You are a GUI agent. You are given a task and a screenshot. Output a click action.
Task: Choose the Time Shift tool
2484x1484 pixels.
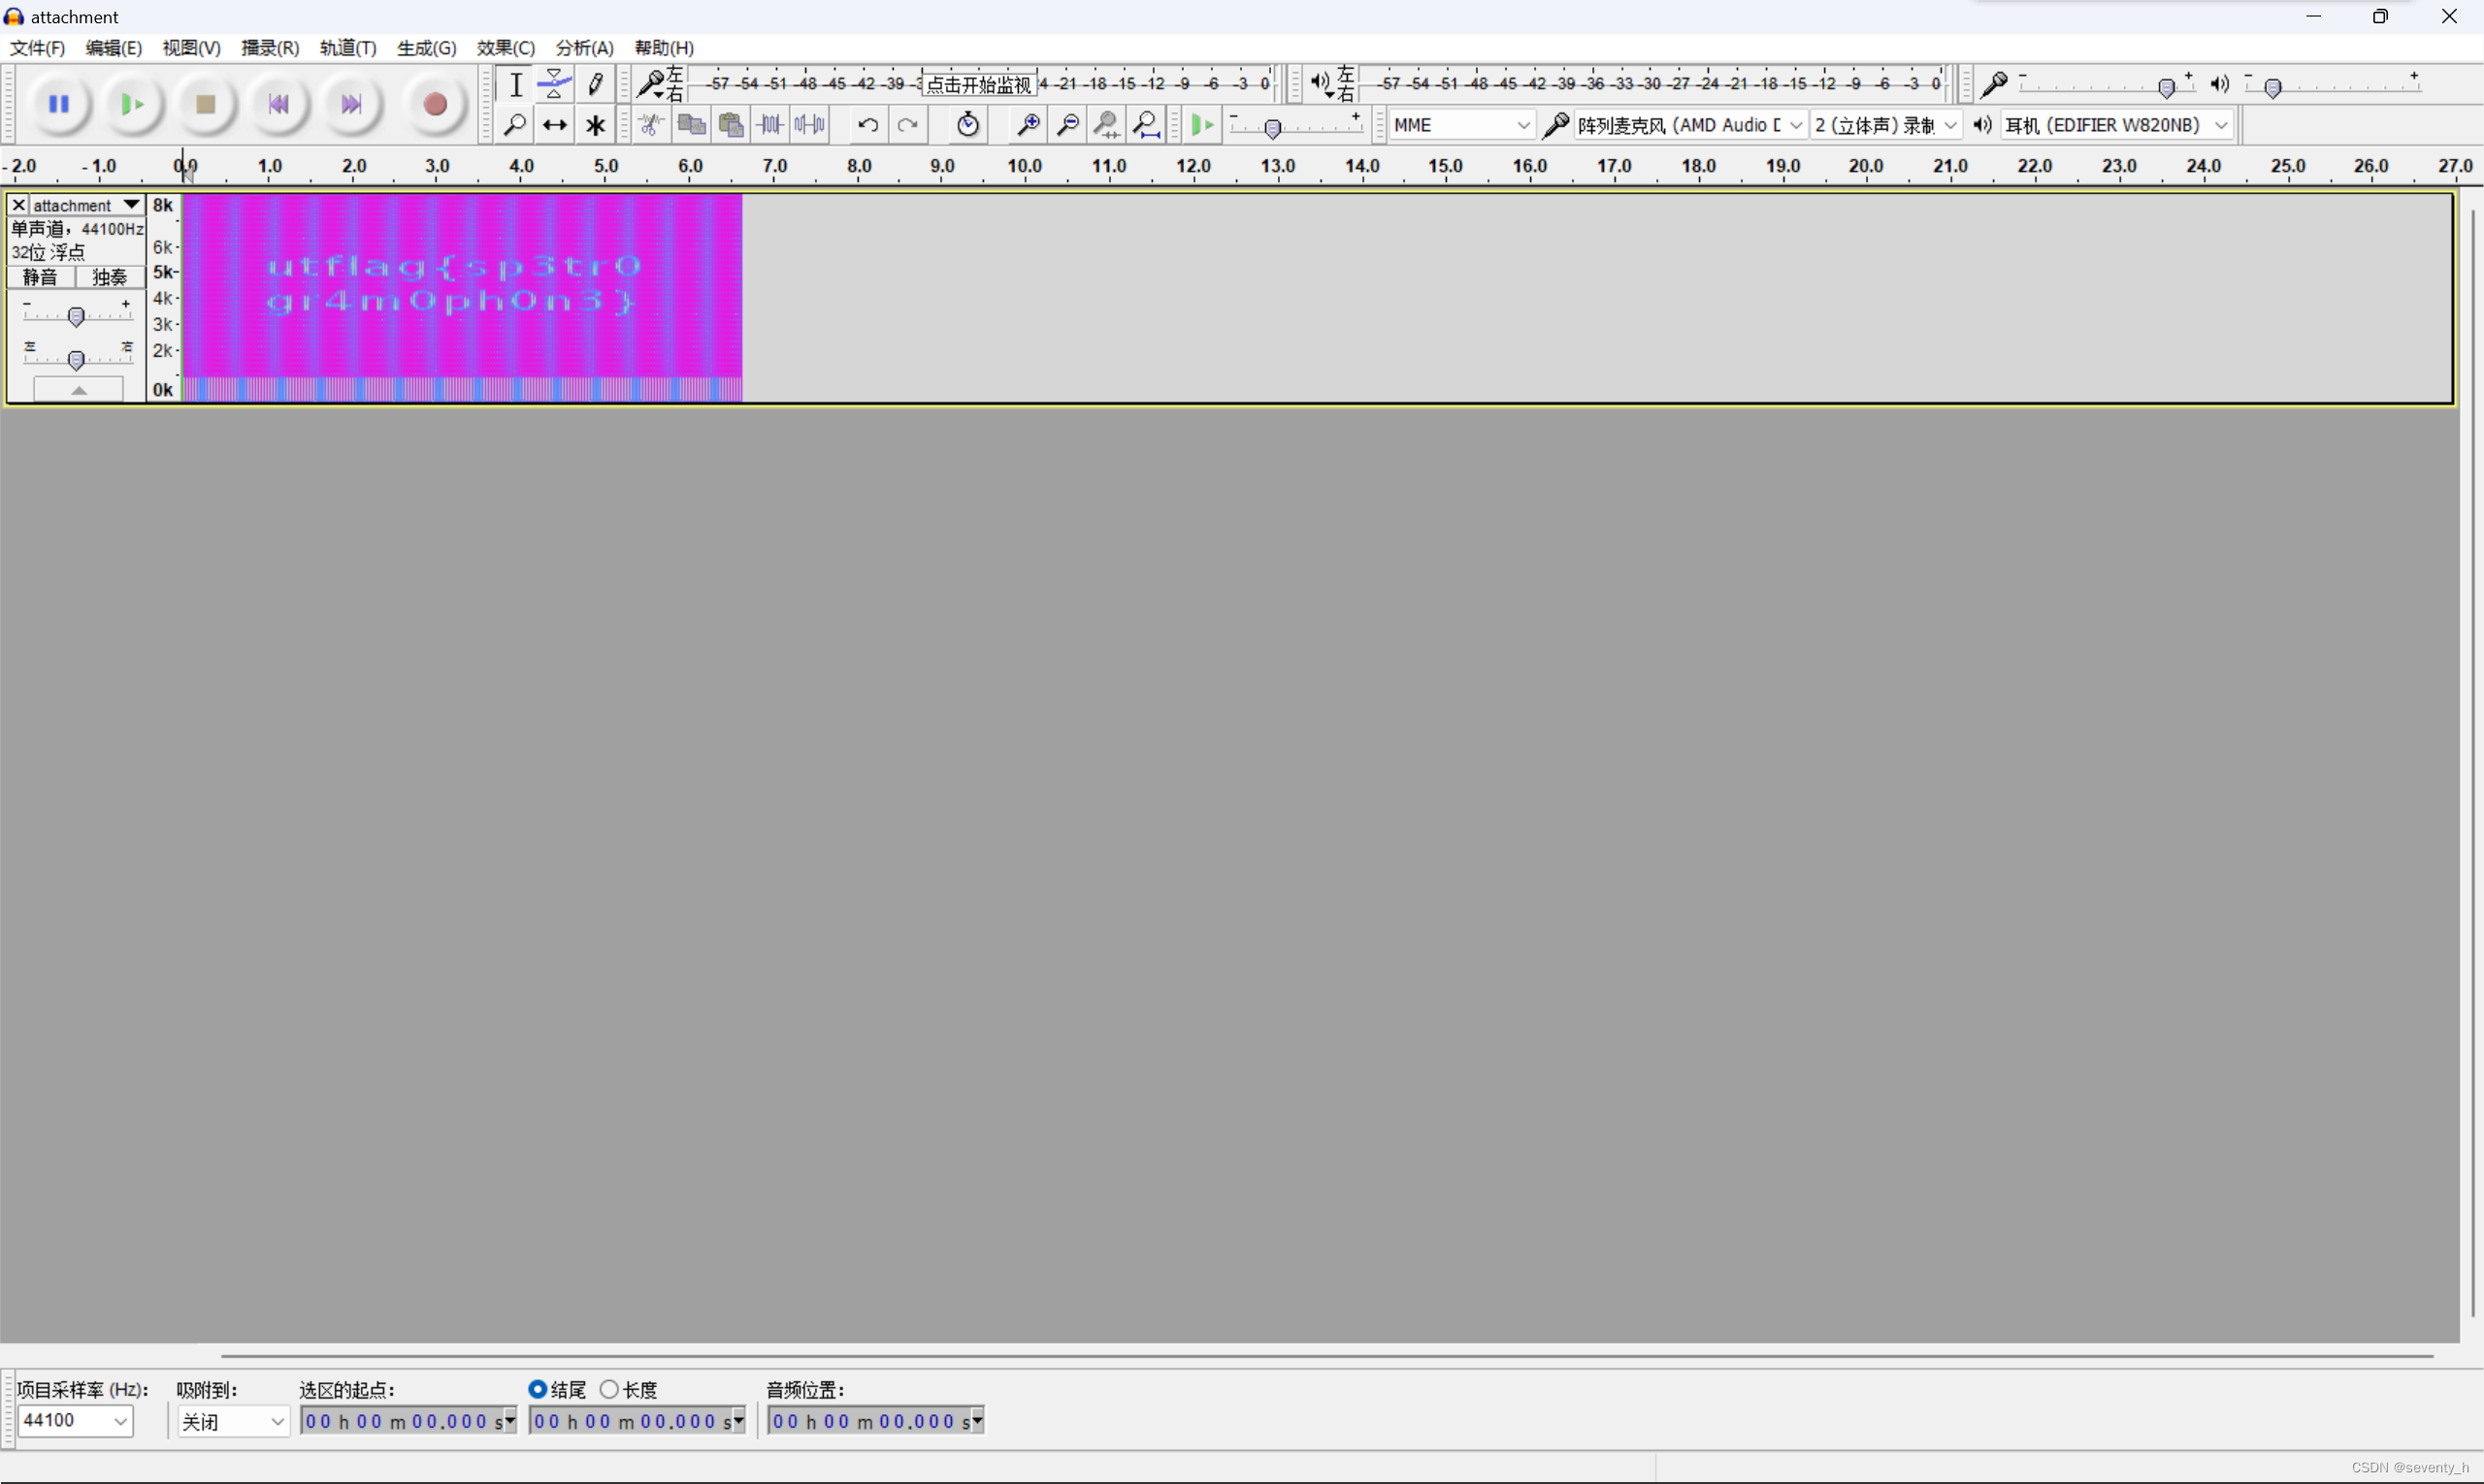pos(554,125)
